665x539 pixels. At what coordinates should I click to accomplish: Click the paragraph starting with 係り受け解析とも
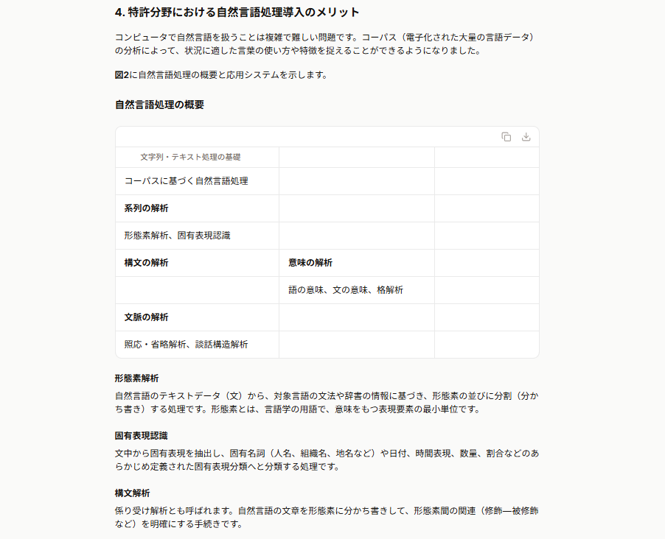(327, 518)
